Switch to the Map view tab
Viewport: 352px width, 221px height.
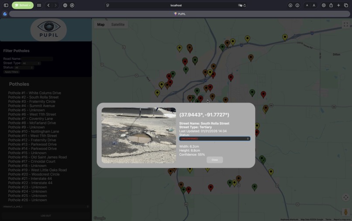(101, 24)
